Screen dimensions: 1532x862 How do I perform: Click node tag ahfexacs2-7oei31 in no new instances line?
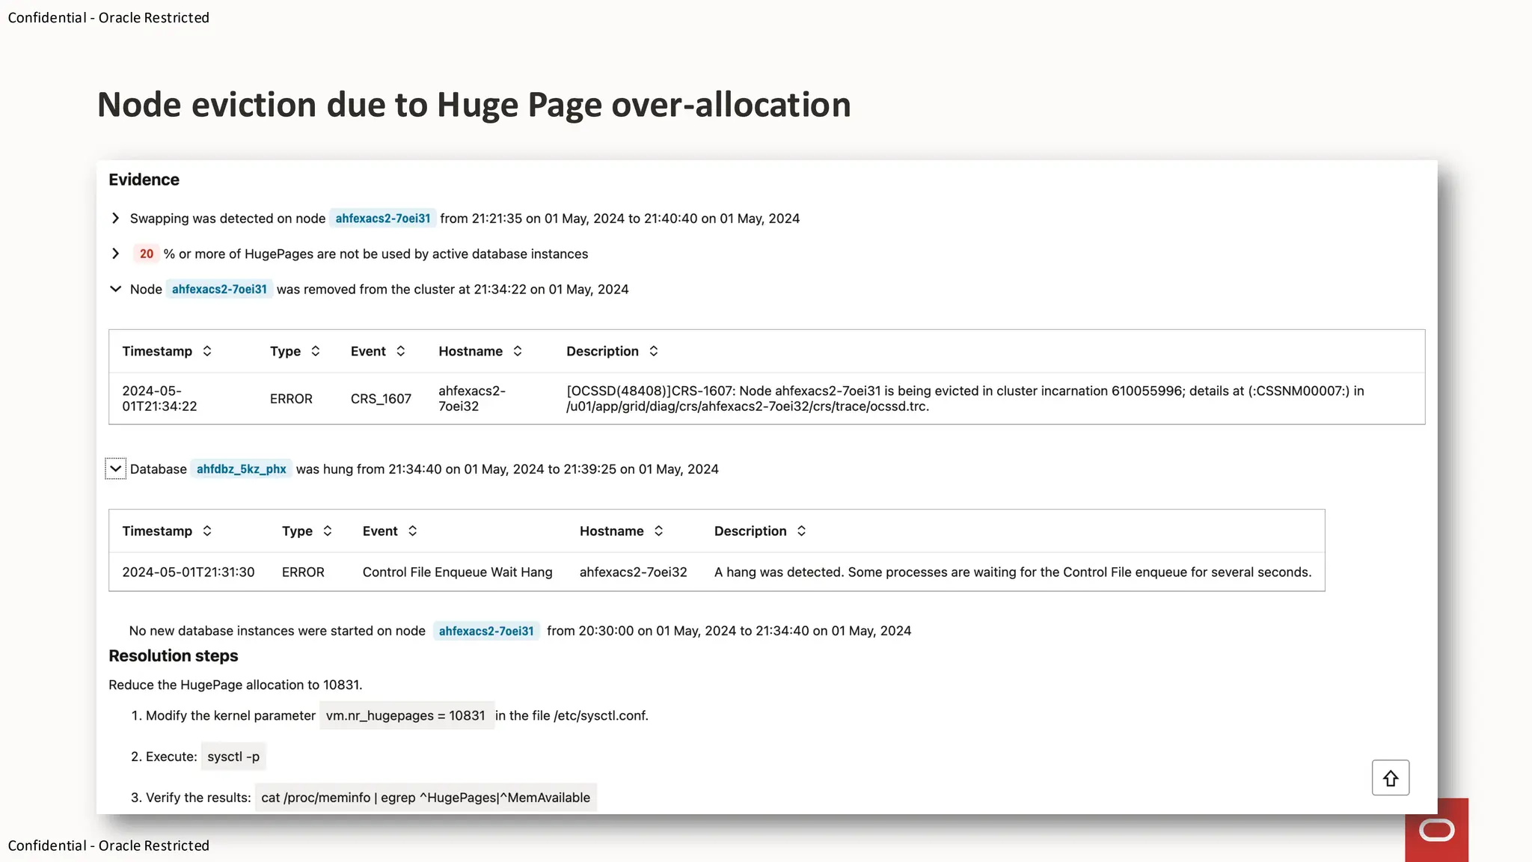pos(486,631)
